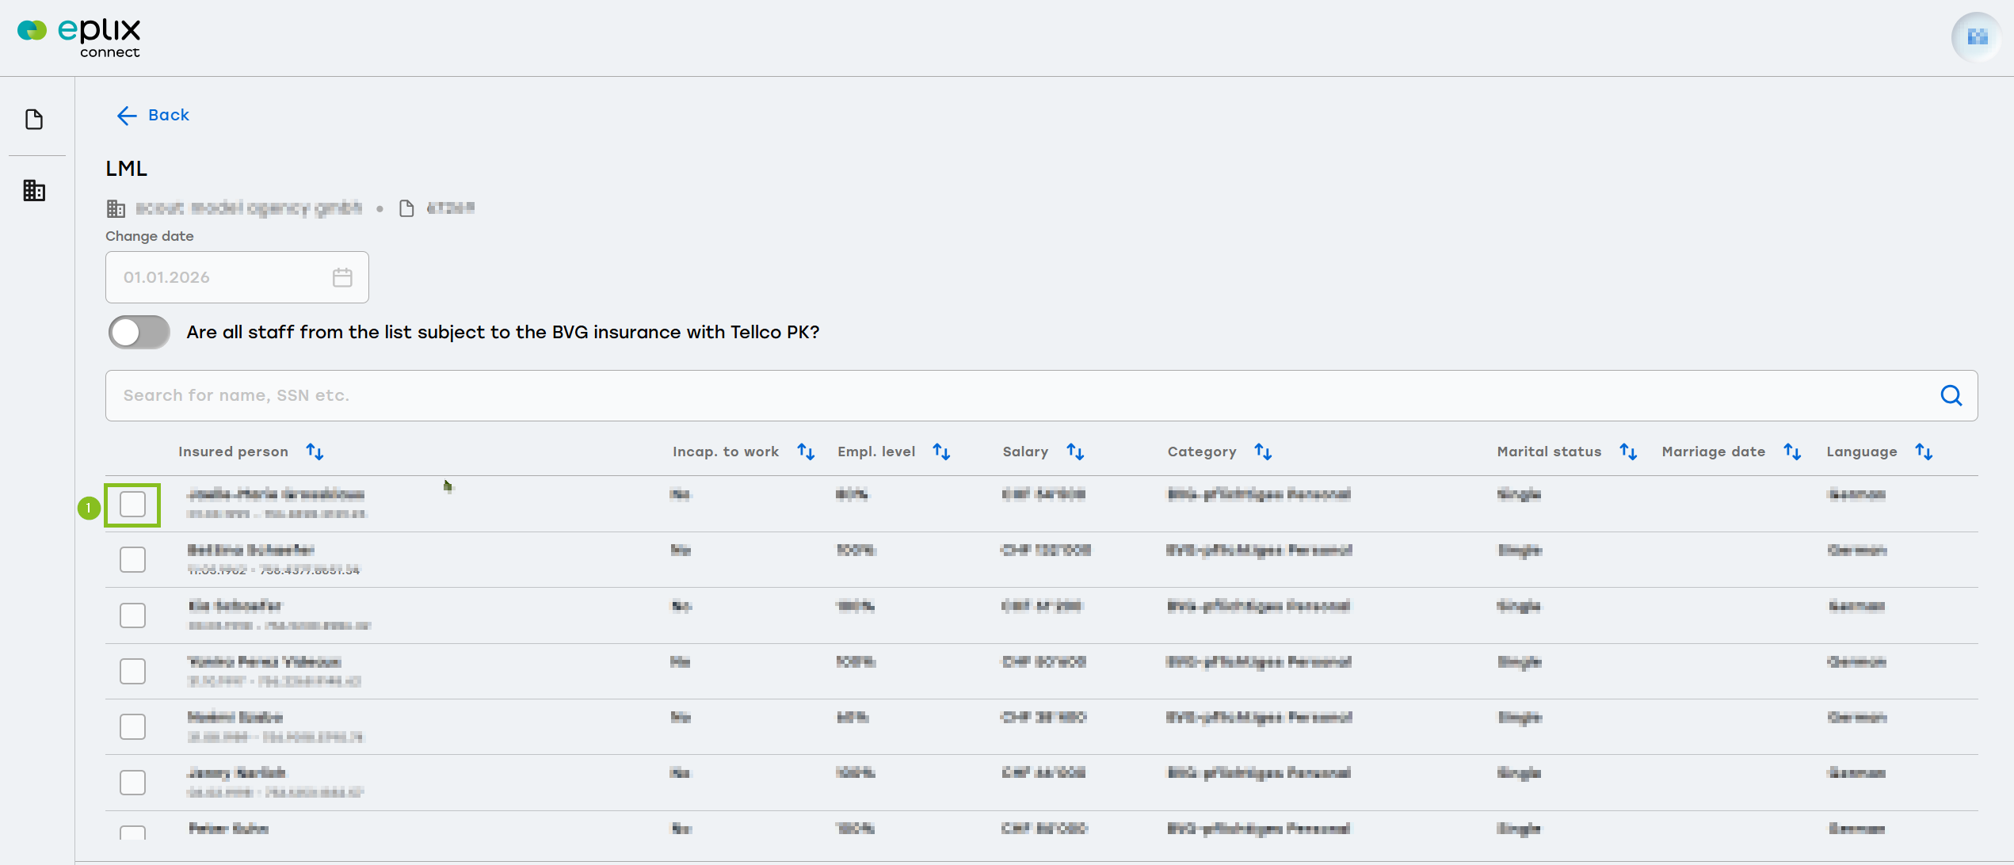The width and height of the screenshot is (2014, 865).
Task: Click the Insured person column header
Action: 233,452
